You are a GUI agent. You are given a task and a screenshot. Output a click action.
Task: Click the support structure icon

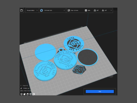(x=95, y=10)
